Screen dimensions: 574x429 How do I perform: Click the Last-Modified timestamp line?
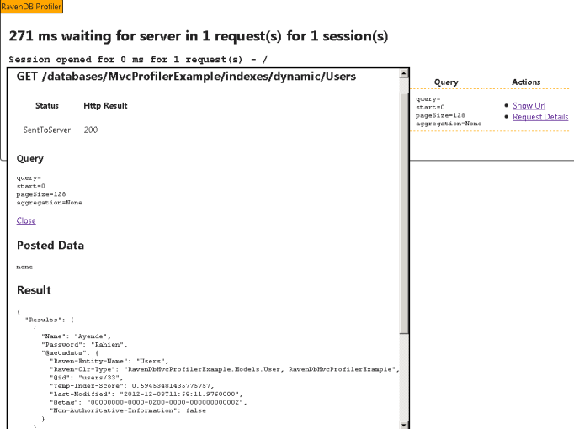tap(146, 394)
